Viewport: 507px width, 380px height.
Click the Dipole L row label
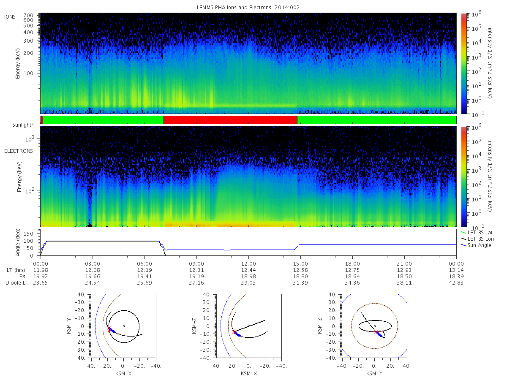(x=15, y=282)
